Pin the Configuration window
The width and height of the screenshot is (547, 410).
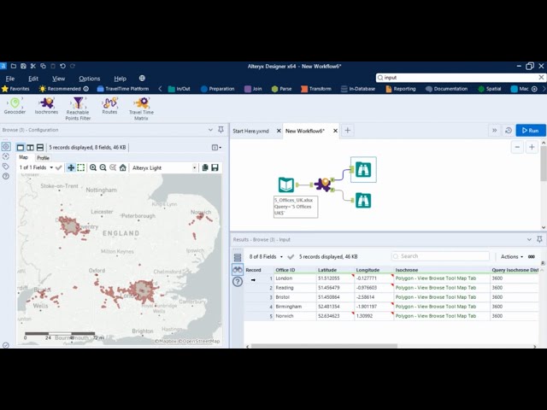[x=221, y=130]
